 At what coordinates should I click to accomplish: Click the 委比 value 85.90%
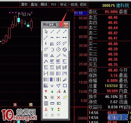(111, 12)
